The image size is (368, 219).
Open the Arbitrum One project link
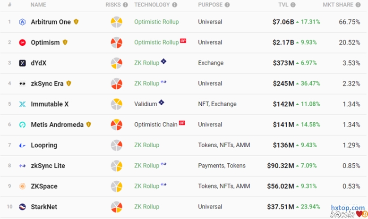[x=51, y=22]
